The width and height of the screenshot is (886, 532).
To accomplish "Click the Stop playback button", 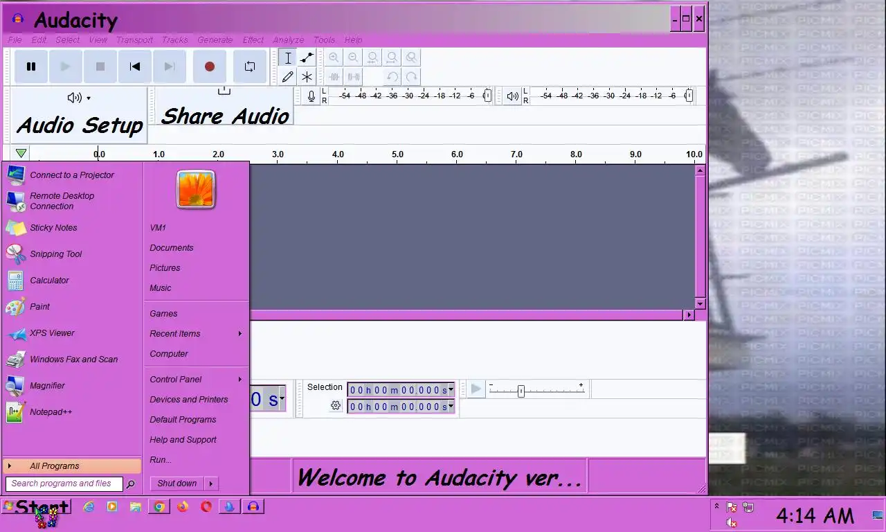I will [x=100, y=66].
